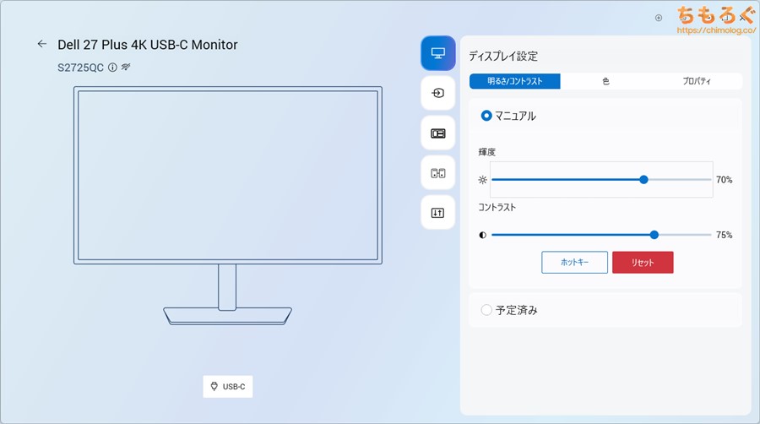Select the マニュアル radio button
Screen dimensions: 760x424
tap(486, 116)
